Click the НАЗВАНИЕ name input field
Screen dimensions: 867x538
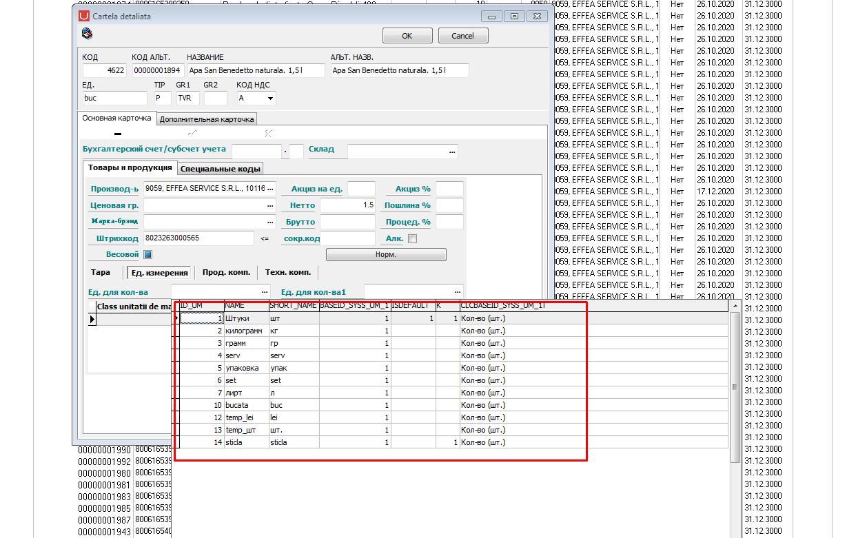click(256, 70)
